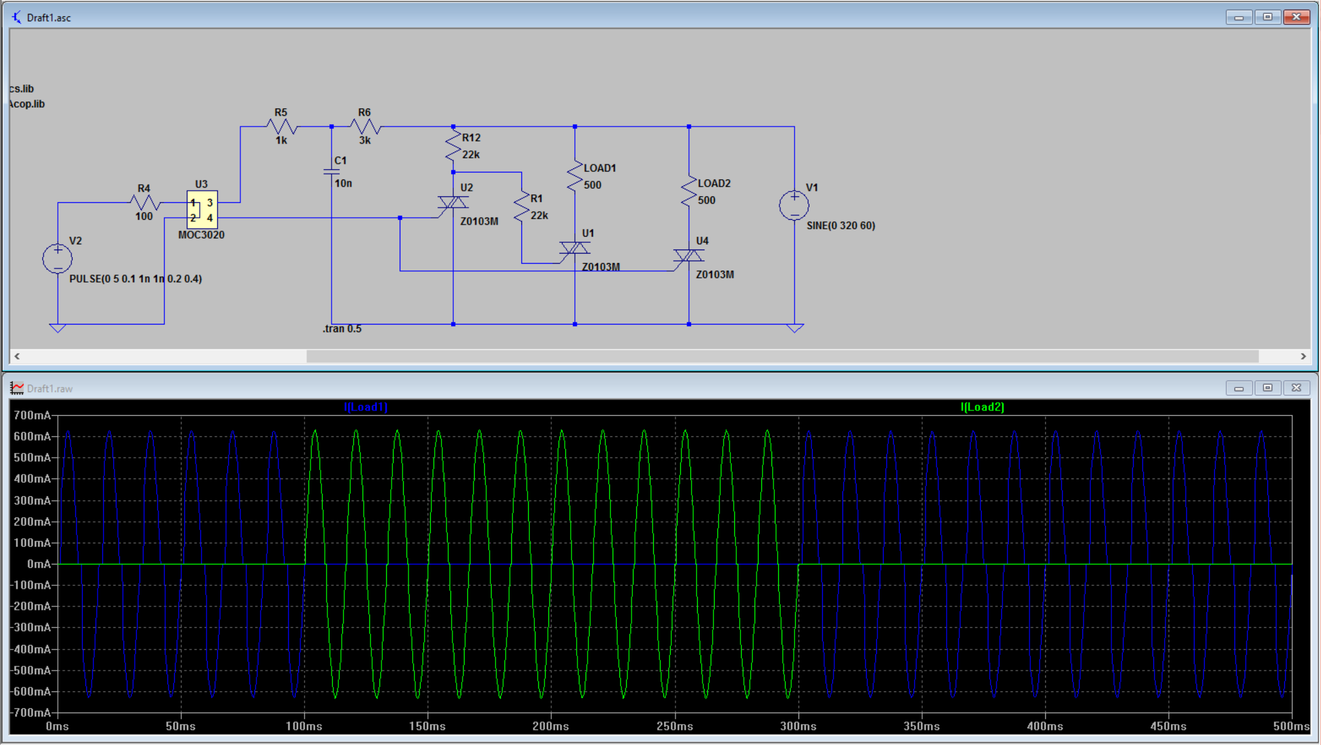Select resistor R5 symbol
This screenshot has height=745, width=1321.
[x=281, y=126]
